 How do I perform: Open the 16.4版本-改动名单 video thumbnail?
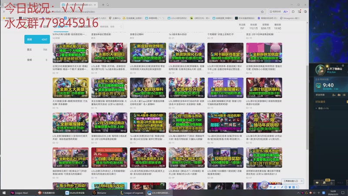[225, 123]
